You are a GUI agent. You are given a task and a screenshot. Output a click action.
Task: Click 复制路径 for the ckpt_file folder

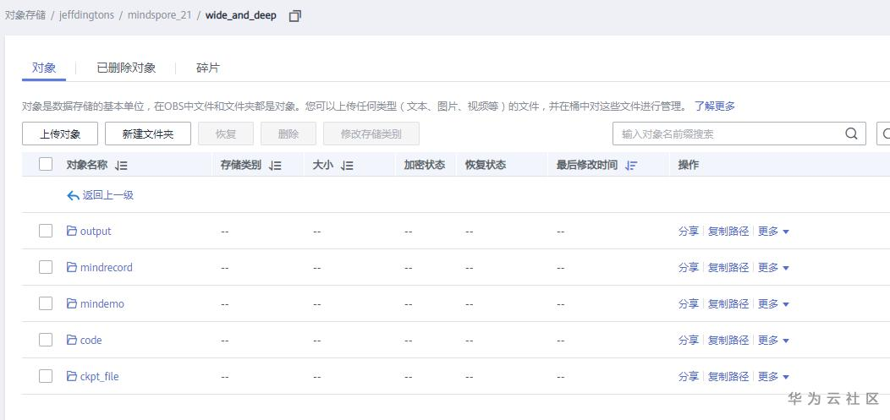[728, 376]
